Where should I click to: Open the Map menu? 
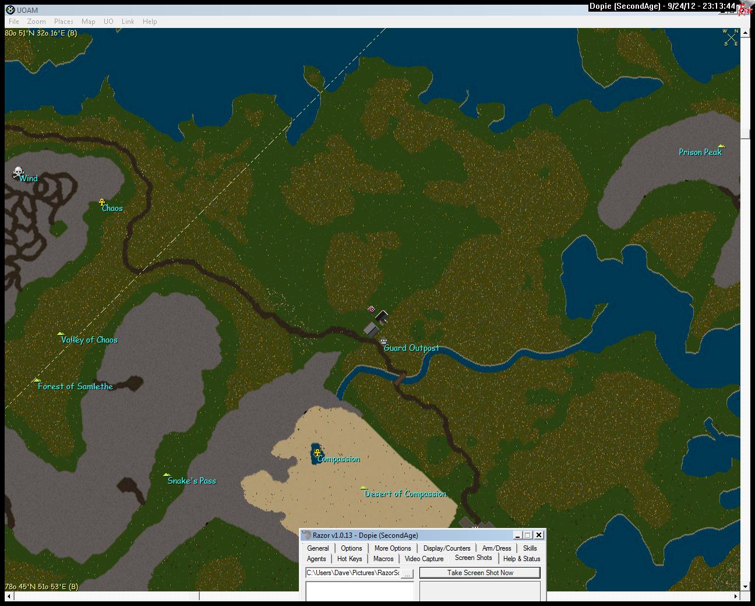(88, 22)
